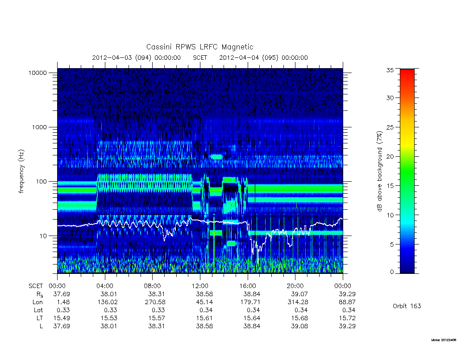457x342 pixels.
Task: Click "37.69" in the Rs row
Action: click(x=62, y=294)
